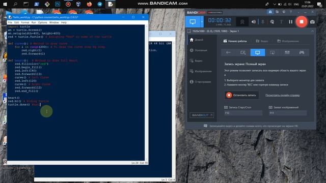
Task: Click the IDLE editor vertical scrollbar
Action: pos(146,93)
